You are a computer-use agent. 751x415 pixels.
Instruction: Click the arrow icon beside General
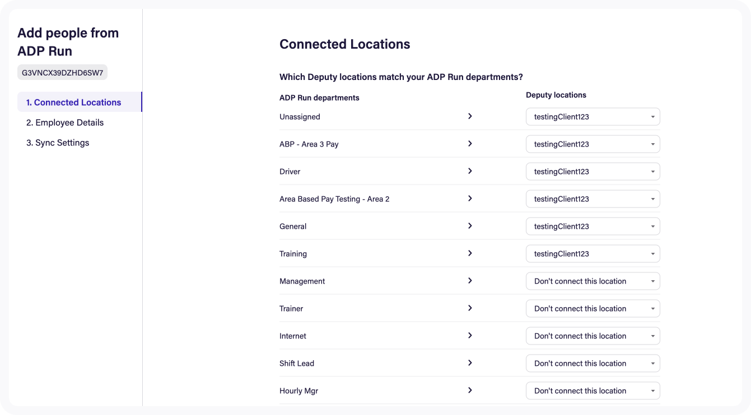pos(470,226)
